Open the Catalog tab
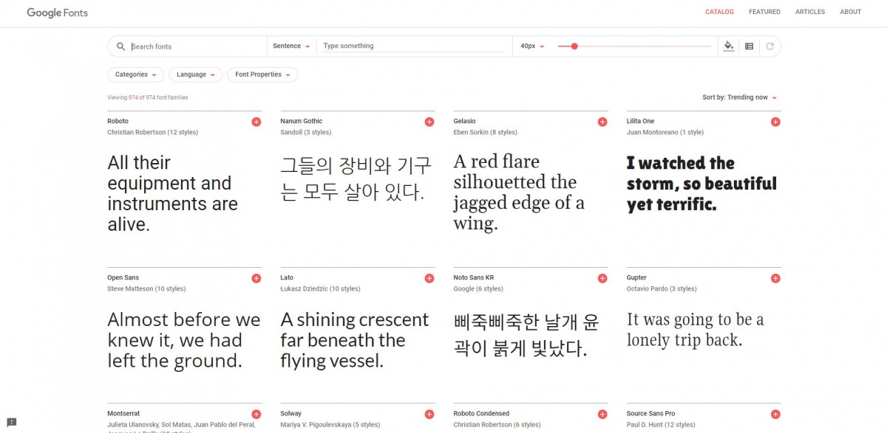887x433 pixels. pos(719,12)
